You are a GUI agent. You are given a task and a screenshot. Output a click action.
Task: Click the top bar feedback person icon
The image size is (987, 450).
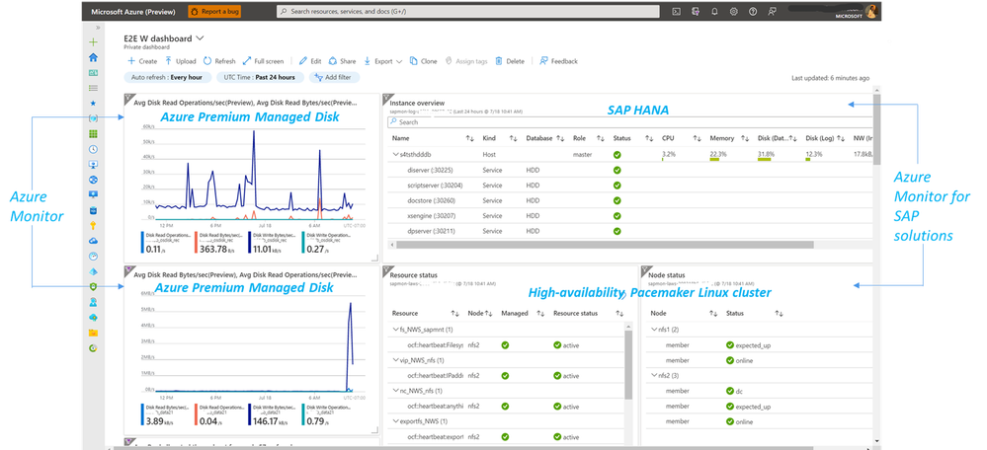[x=773, y=11]
